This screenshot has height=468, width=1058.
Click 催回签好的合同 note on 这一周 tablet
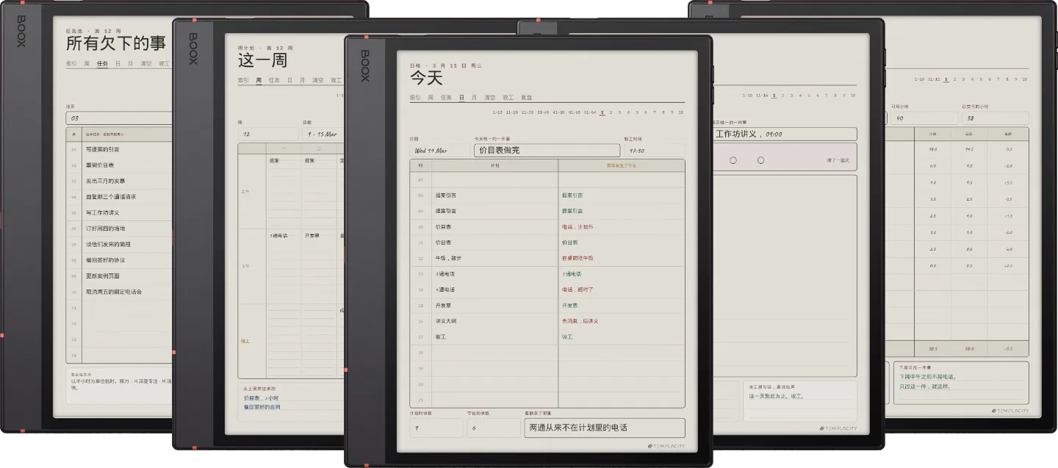pos(262,406)
